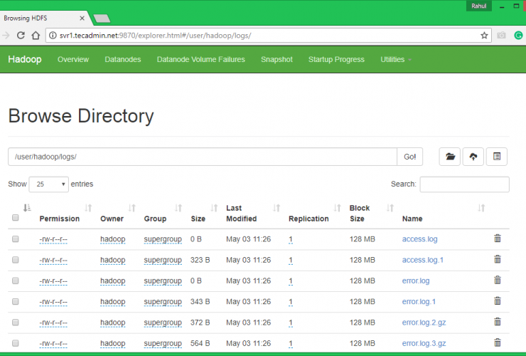526x356 pixels.
Task: Click trash icon for error.log.1
Action: (498, 302)
